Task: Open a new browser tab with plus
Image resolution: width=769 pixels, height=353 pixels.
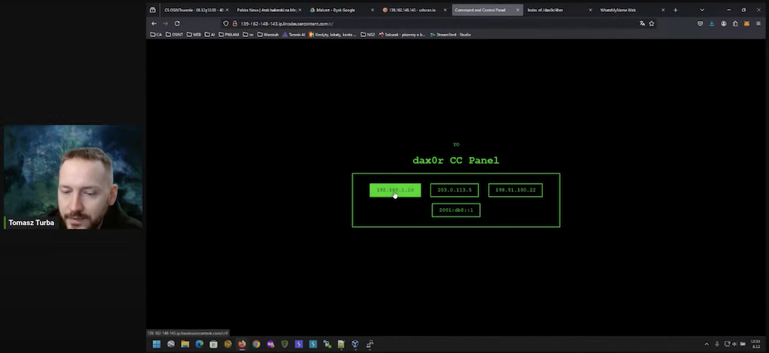Action: point(675,11)
